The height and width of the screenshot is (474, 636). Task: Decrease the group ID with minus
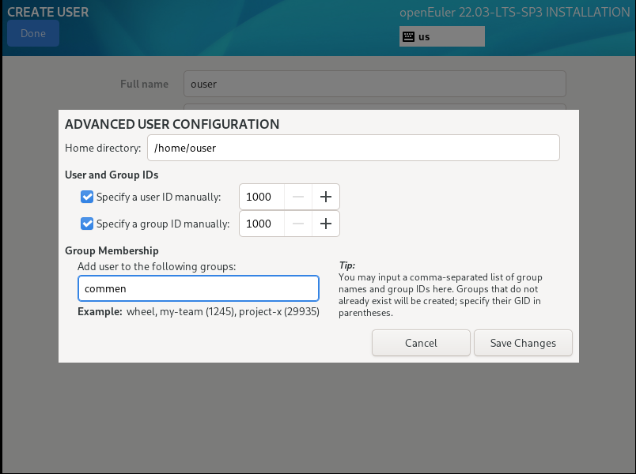point(298,224)
